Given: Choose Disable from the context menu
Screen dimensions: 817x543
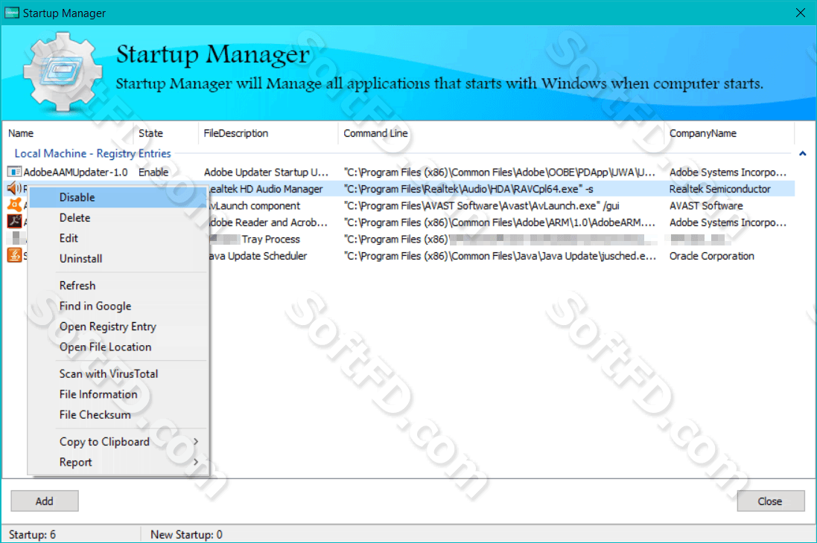Looking at the screenshot, I should tap(118, 197).
